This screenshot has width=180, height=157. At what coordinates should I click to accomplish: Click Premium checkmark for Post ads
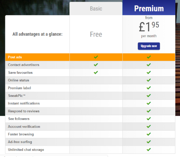point(149,57)
